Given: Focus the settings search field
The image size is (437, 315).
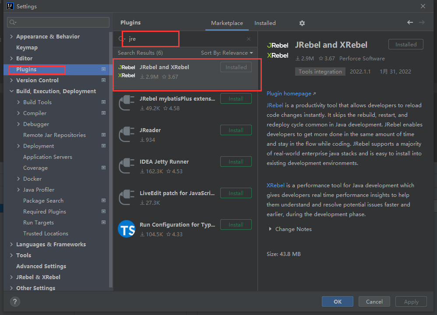Looking at the screenshot, I should point(58,22).
